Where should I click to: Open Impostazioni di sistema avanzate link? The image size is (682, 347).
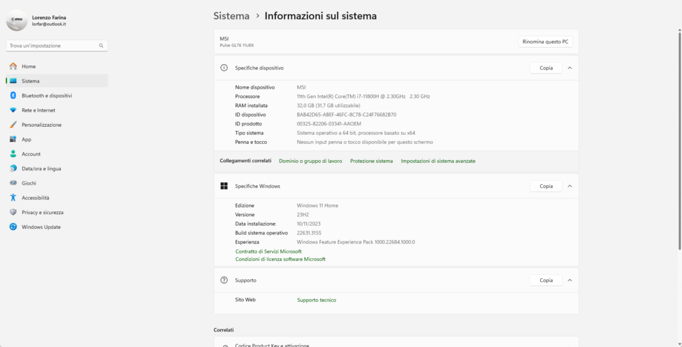click(x=438, y=161)
